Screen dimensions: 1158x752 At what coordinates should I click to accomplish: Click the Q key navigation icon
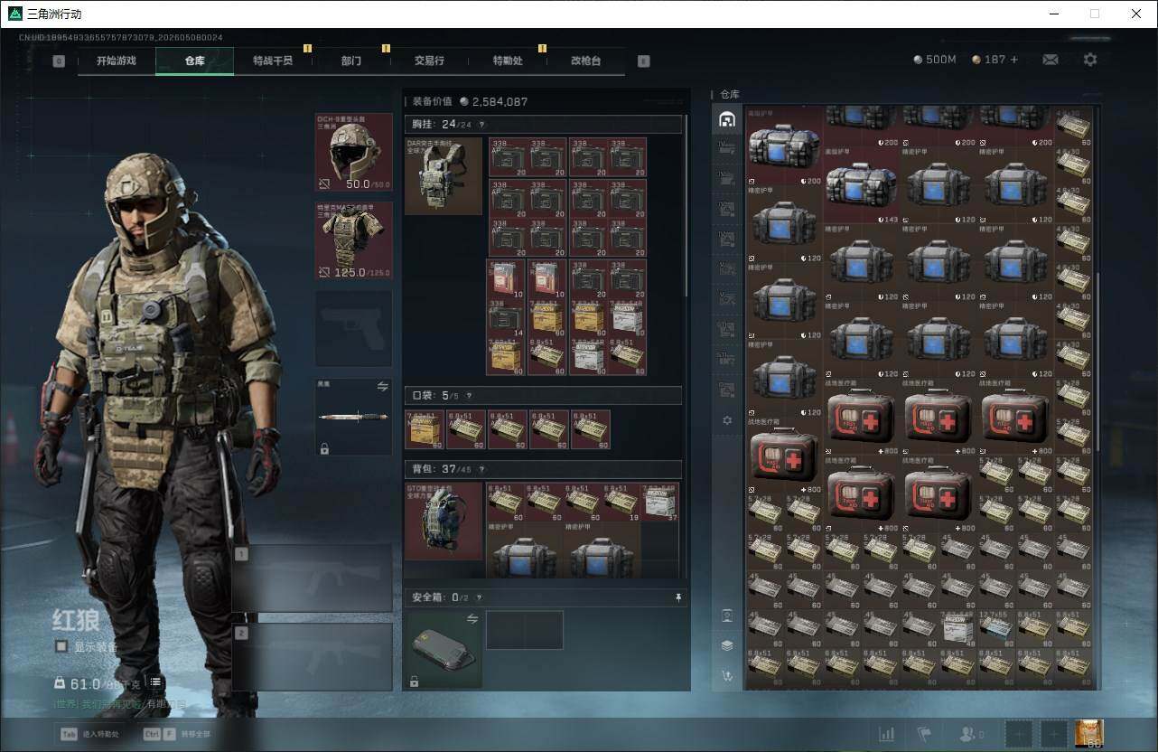[x=59, y=61]
